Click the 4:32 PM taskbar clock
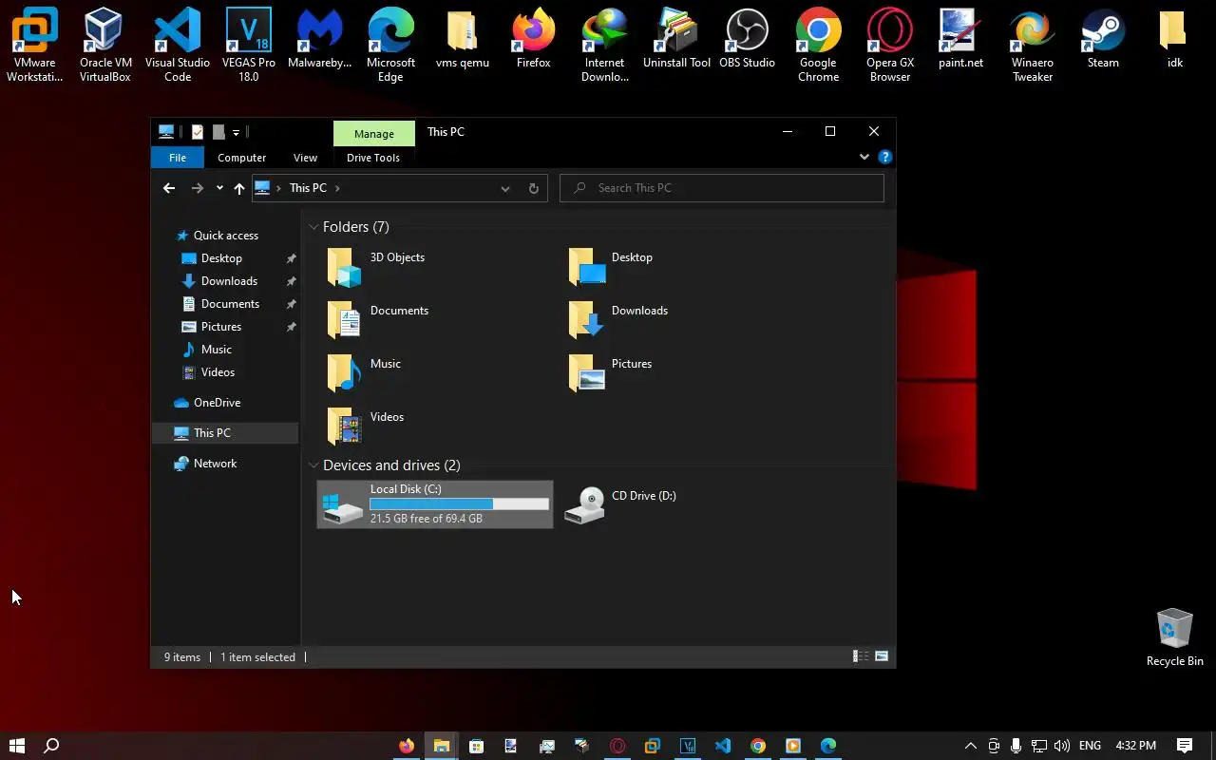 tap(1135, 746)
